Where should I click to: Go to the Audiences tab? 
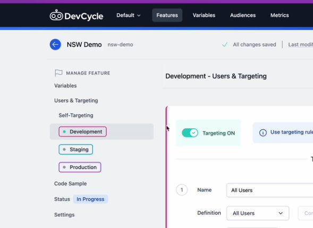pyautogui.click(x=243, y=15)
